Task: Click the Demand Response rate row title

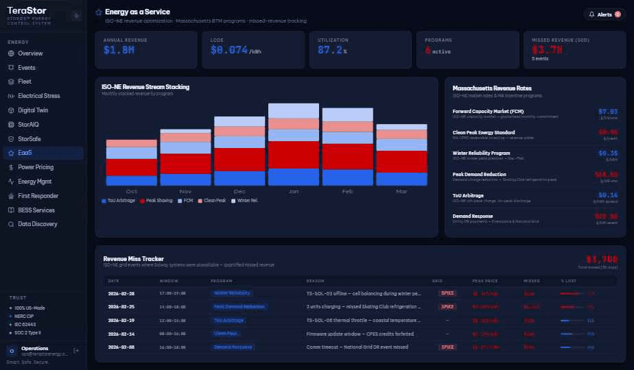Action: tap(472, 216)
